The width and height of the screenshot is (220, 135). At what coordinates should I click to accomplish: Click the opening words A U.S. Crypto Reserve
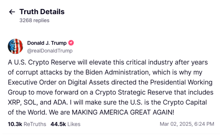42,62
